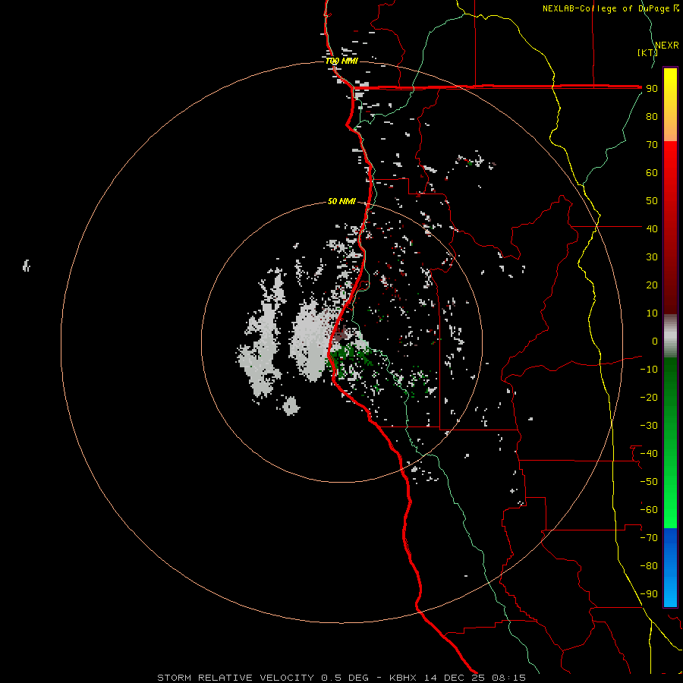Click the "100 NMI" range ring label
Screen dimensions: 683x683
click(x=342, y=61)
